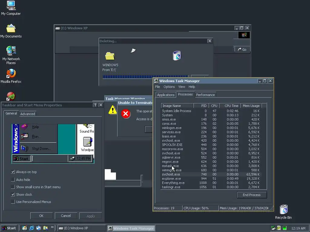Image resolution: width=310 pixels, height=232 pixels.
Task: Click the WINDOWS folder icon in Deleting dialog
Action: [x=110, y=56]
